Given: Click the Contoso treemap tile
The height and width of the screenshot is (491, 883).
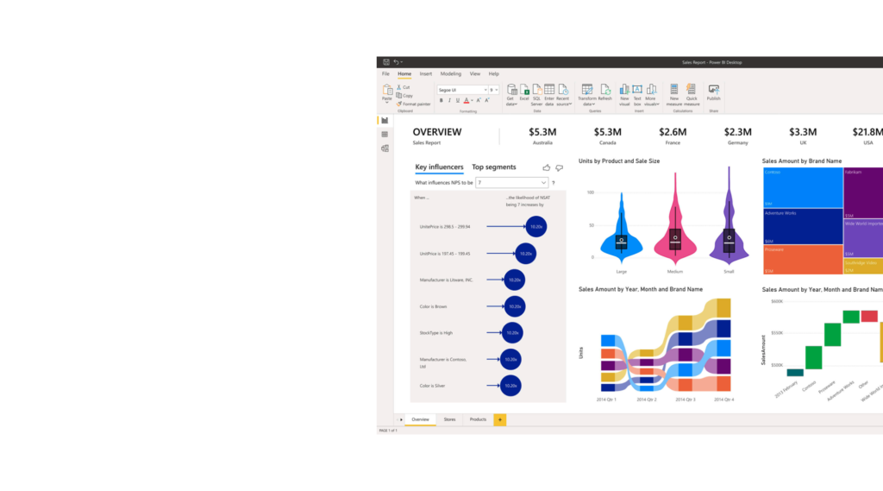Looking at the screenshot, I should 803,188.
